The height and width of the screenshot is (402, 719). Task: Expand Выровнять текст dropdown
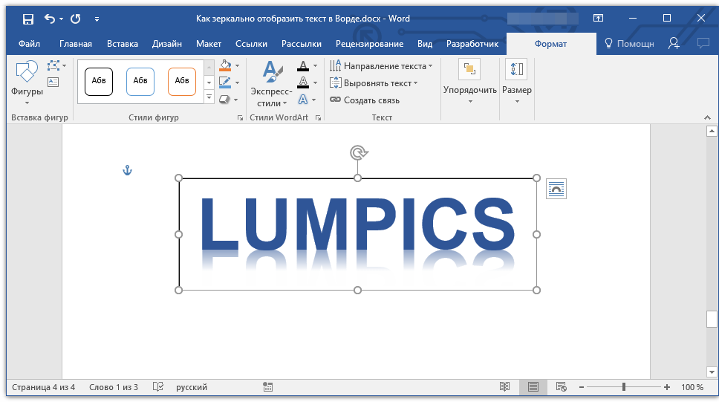(x=416, y=83)
